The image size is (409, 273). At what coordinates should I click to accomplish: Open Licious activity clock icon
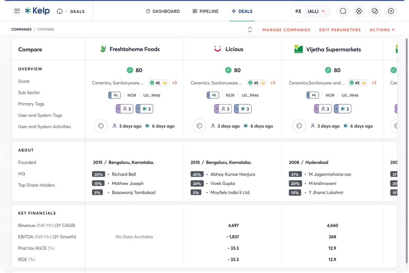click(x=199, y=126)
